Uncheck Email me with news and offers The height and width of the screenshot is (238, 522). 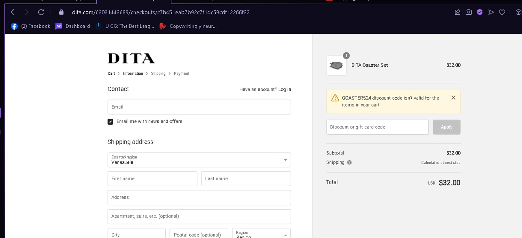pos(110,122)
